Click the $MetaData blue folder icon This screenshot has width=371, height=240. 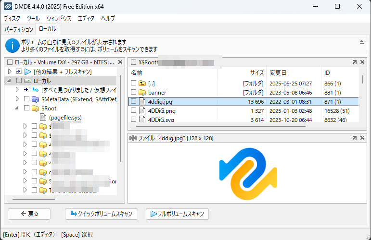(35, 99)
